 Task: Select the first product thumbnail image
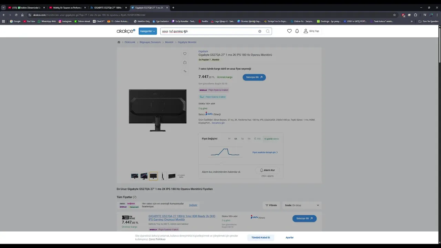pos(135,176)
